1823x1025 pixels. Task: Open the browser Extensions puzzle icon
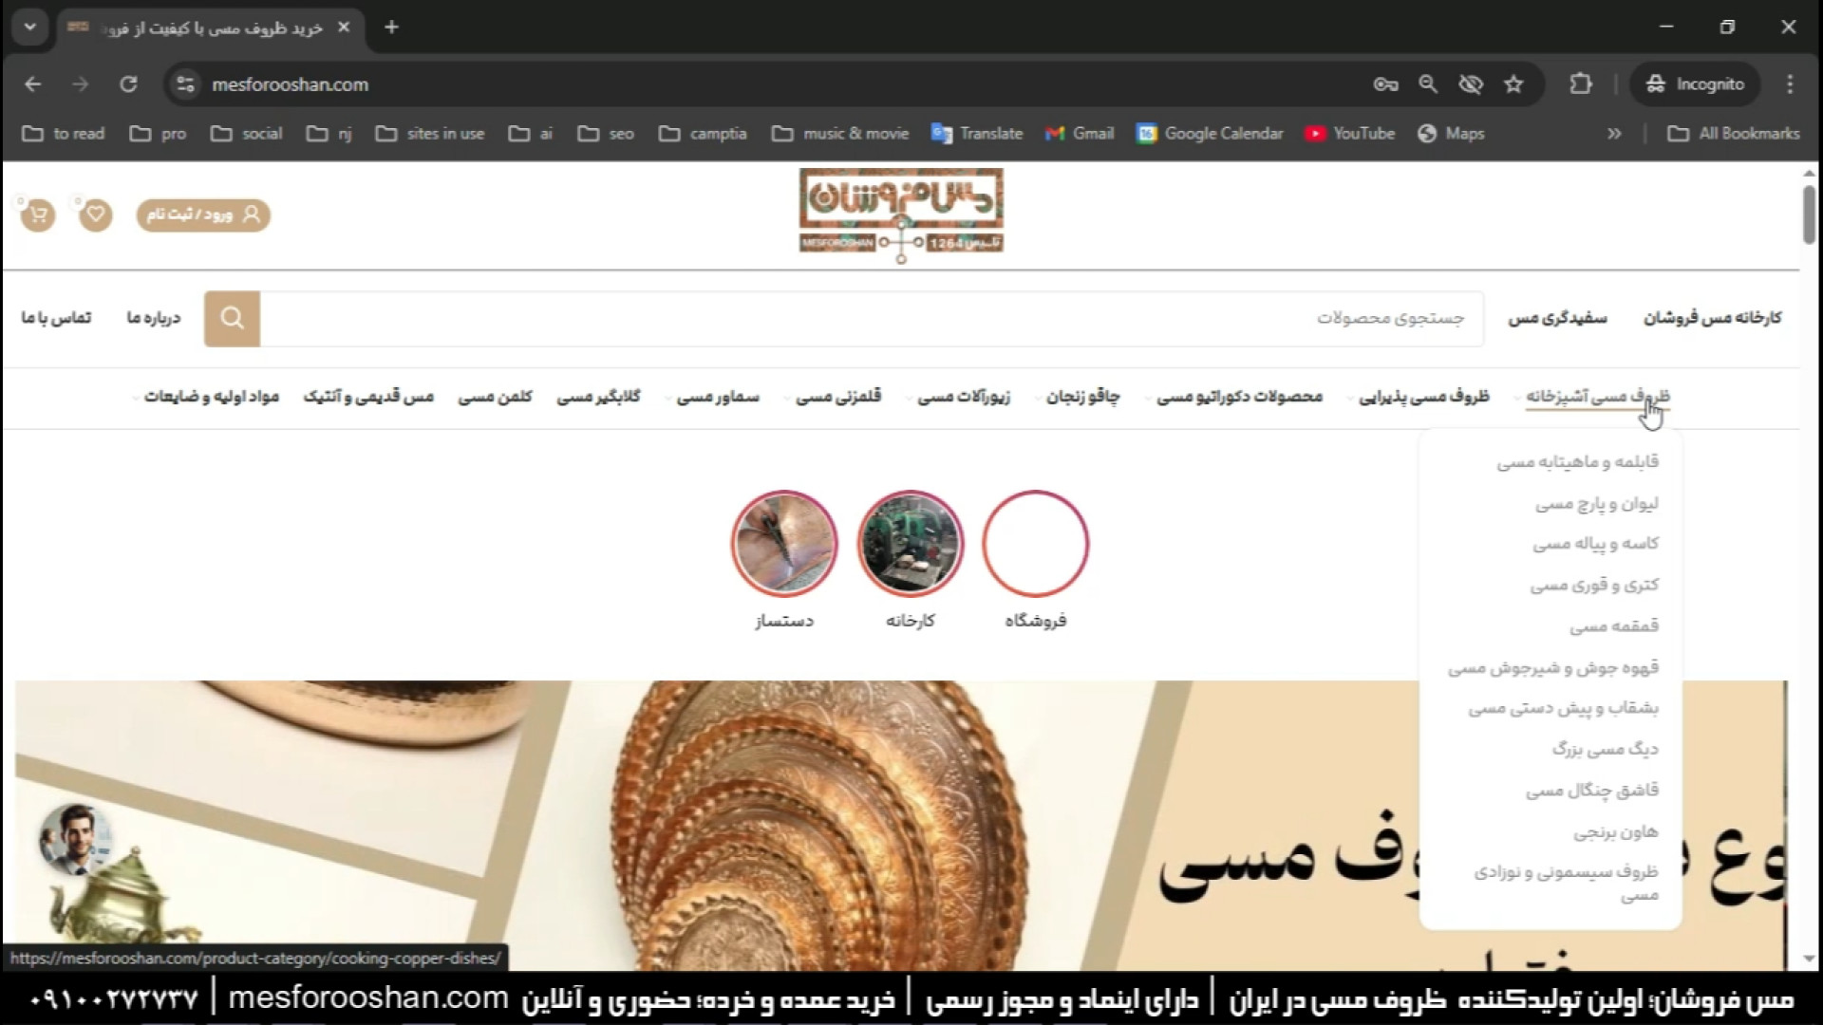pos(1581,84)
